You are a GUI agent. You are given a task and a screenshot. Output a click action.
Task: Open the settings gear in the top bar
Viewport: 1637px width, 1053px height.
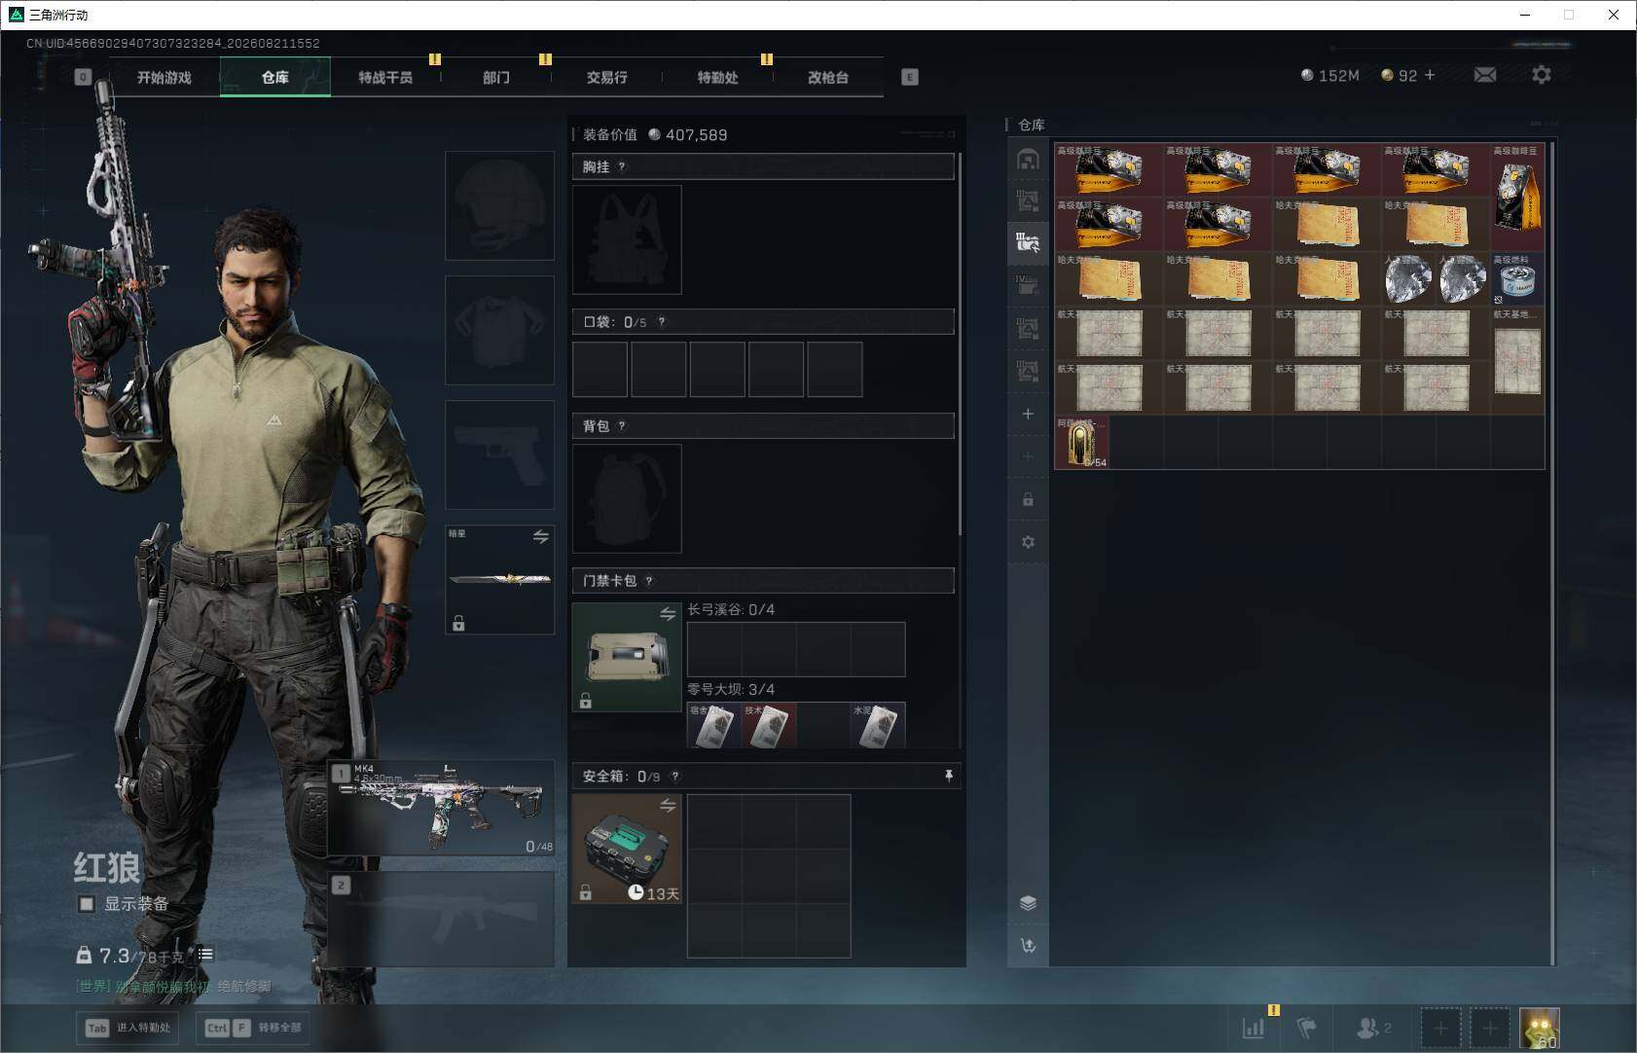point(1542,75)
